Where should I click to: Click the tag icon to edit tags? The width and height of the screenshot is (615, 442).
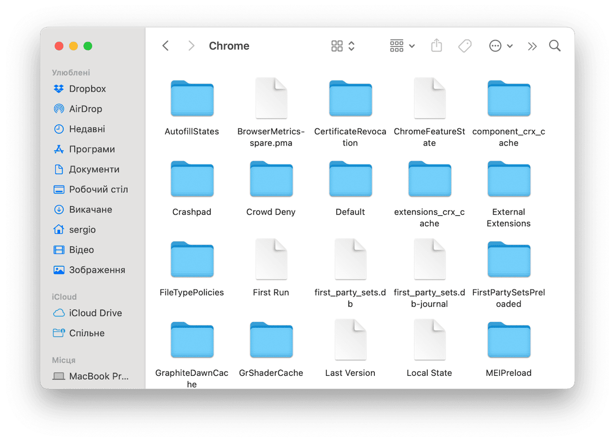tap(465, 46)
